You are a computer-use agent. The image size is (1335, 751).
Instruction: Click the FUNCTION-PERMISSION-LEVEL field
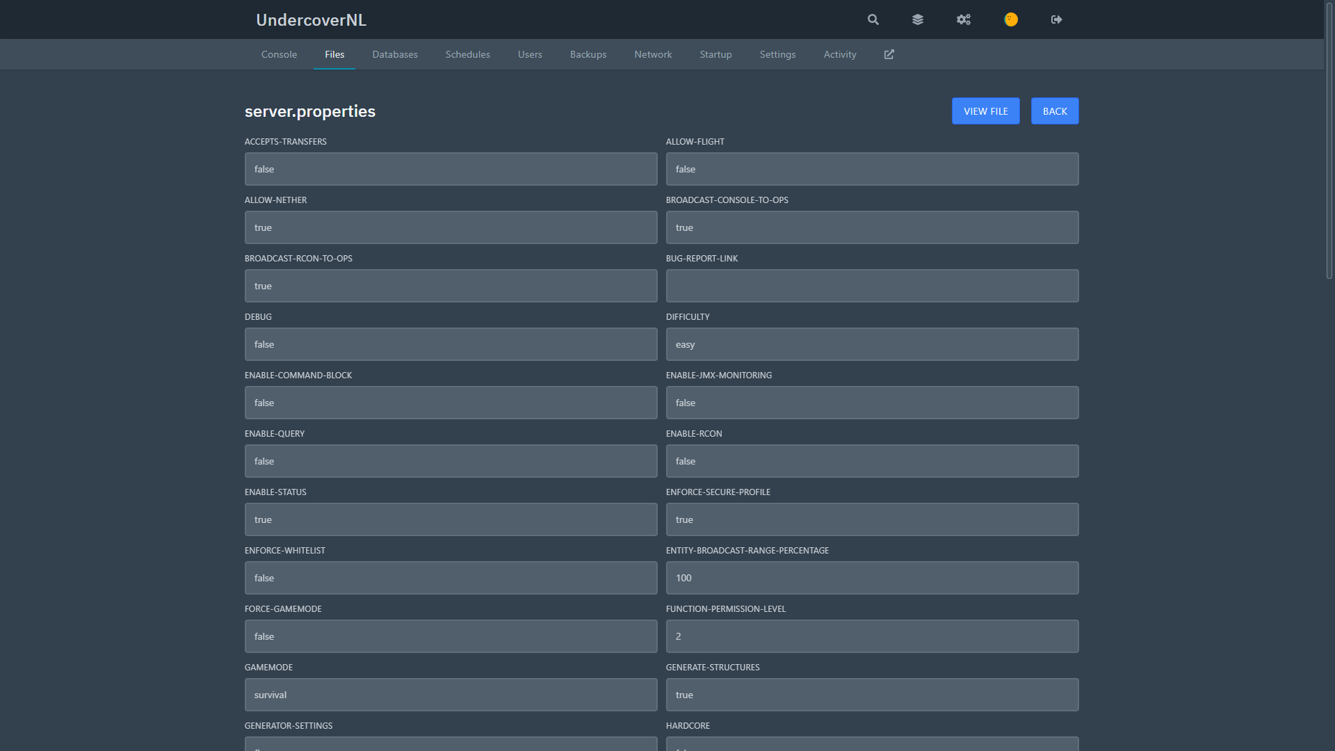coord(872,636)
